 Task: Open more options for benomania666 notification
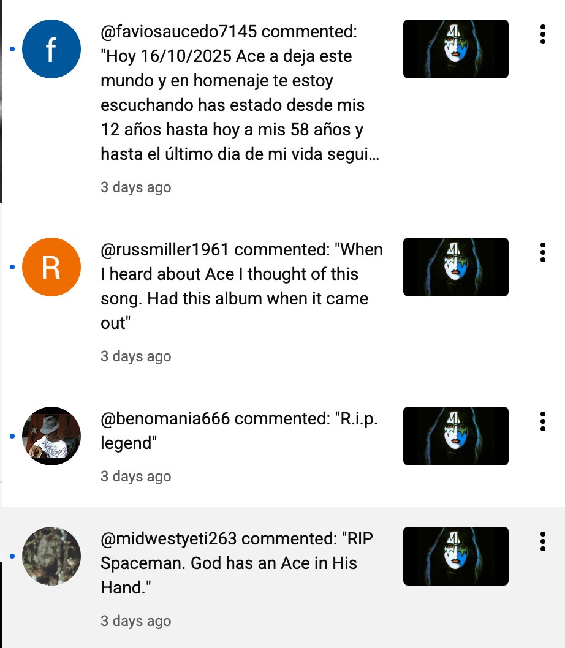tap(543, 421)
